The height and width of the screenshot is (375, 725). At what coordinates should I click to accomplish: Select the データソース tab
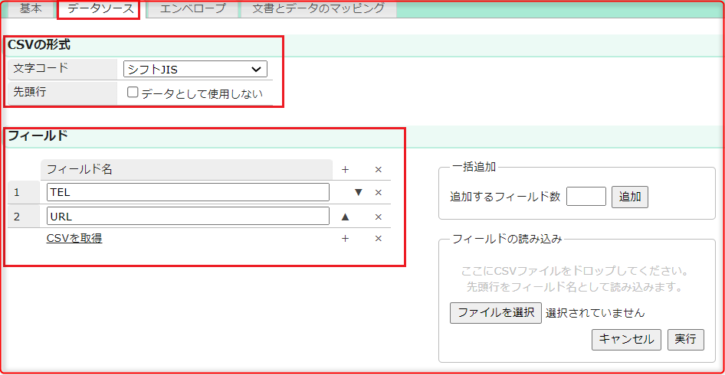point(100,9)
